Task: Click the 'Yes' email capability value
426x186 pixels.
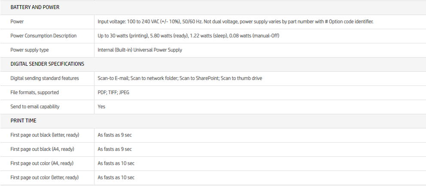Action: tap(101, 107)
